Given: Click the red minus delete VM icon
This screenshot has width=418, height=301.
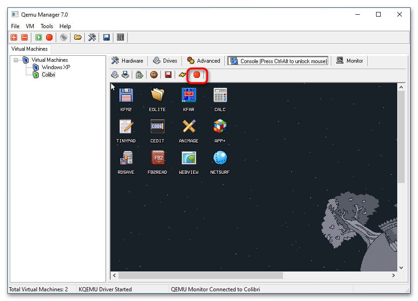Looking at the screenshot, I should (24, 37).
